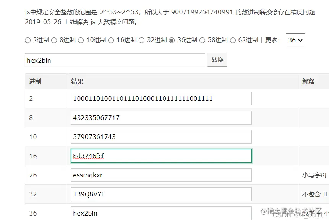Click the 2019-05-26 上线解决 notice text

[x=81, y=22]
